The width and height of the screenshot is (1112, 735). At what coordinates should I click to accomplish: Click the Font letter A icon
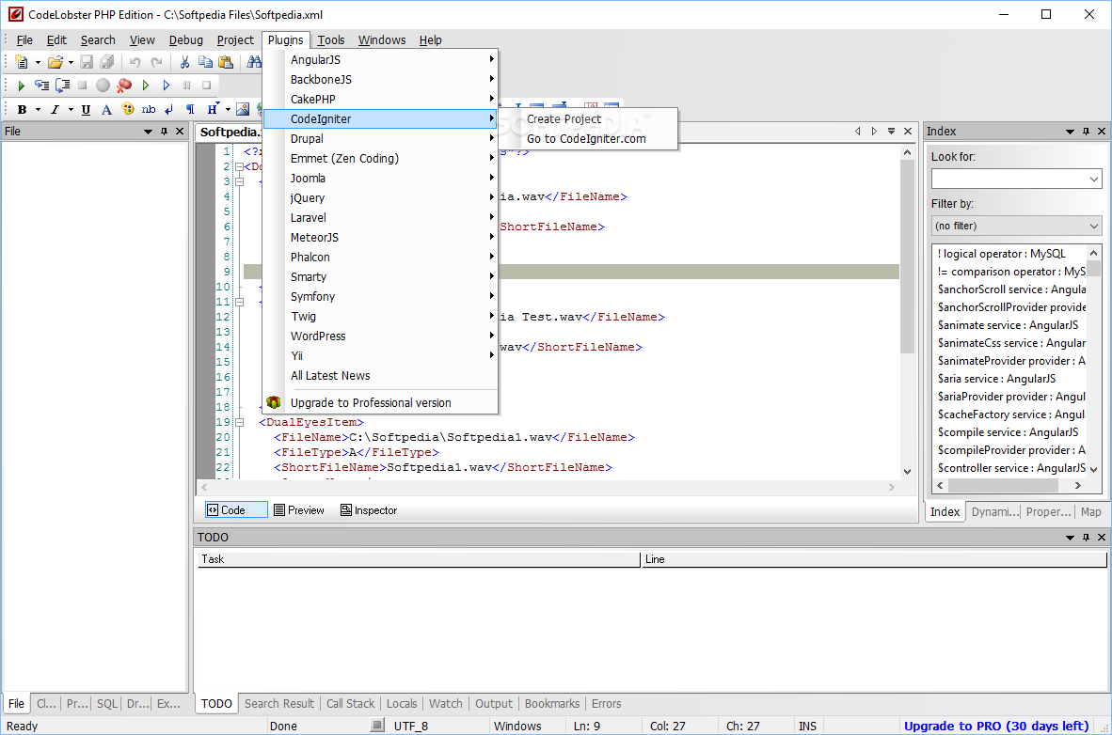click(x=106, y=110)
